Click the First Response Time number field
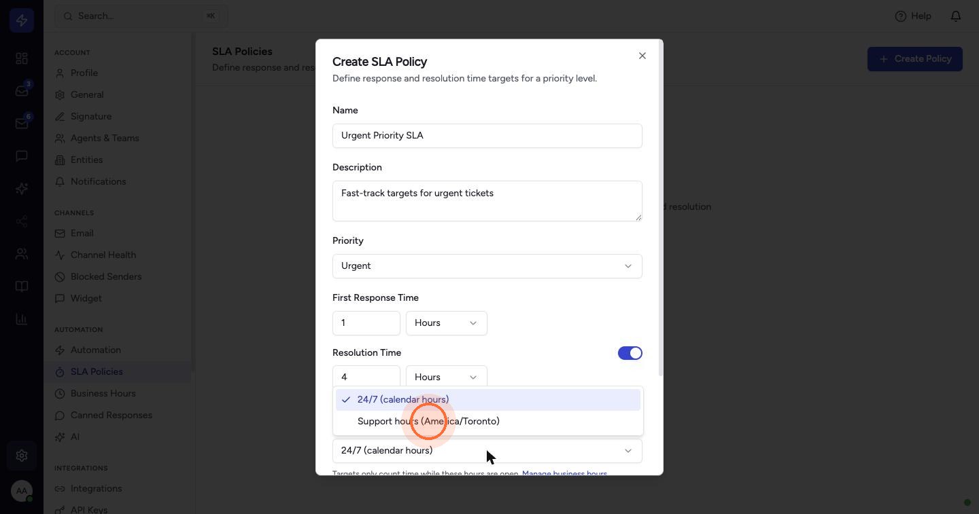Screen dimensions: 979x514 click(366, 323)
